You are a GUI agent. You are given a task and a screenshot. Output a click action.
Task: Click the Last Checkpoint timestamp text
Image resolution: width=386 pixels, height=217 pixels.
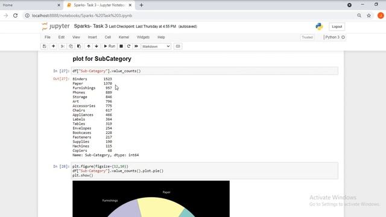(142, 27)
